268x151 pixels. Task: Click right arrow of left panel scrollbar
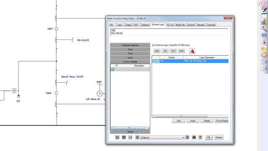[x=148, y=128]
